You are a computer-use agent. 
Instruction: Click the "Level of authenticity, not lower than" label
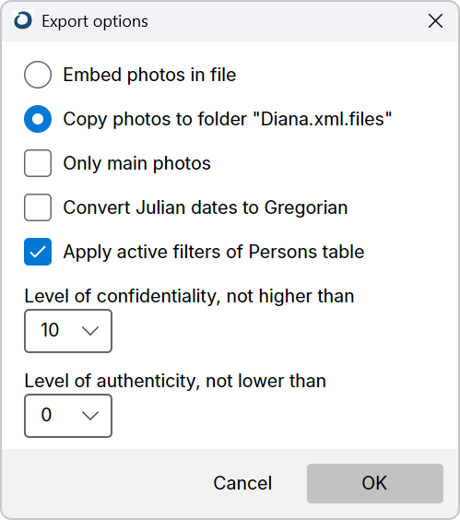click(175, 381)
